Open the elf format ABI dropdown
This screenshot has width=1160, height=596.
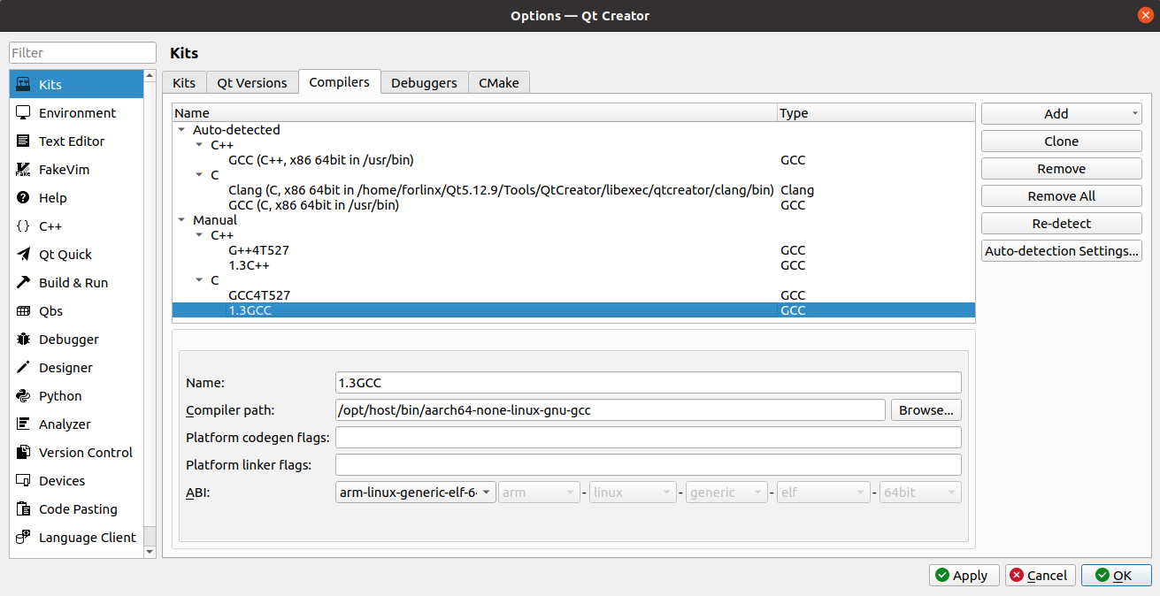[x=823, y=493]
